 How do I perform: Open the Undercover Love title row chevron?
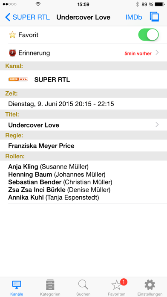coord(157,125)
